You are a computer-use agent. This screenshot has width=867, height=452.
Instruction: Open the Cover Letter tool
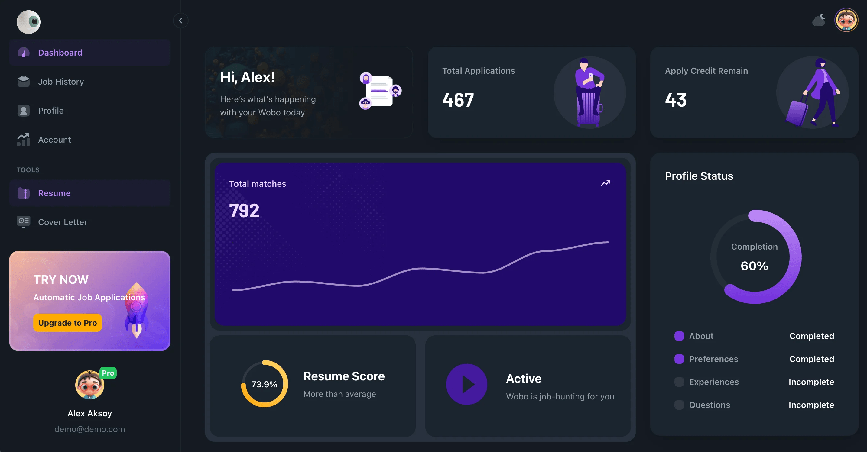[90, 222]
